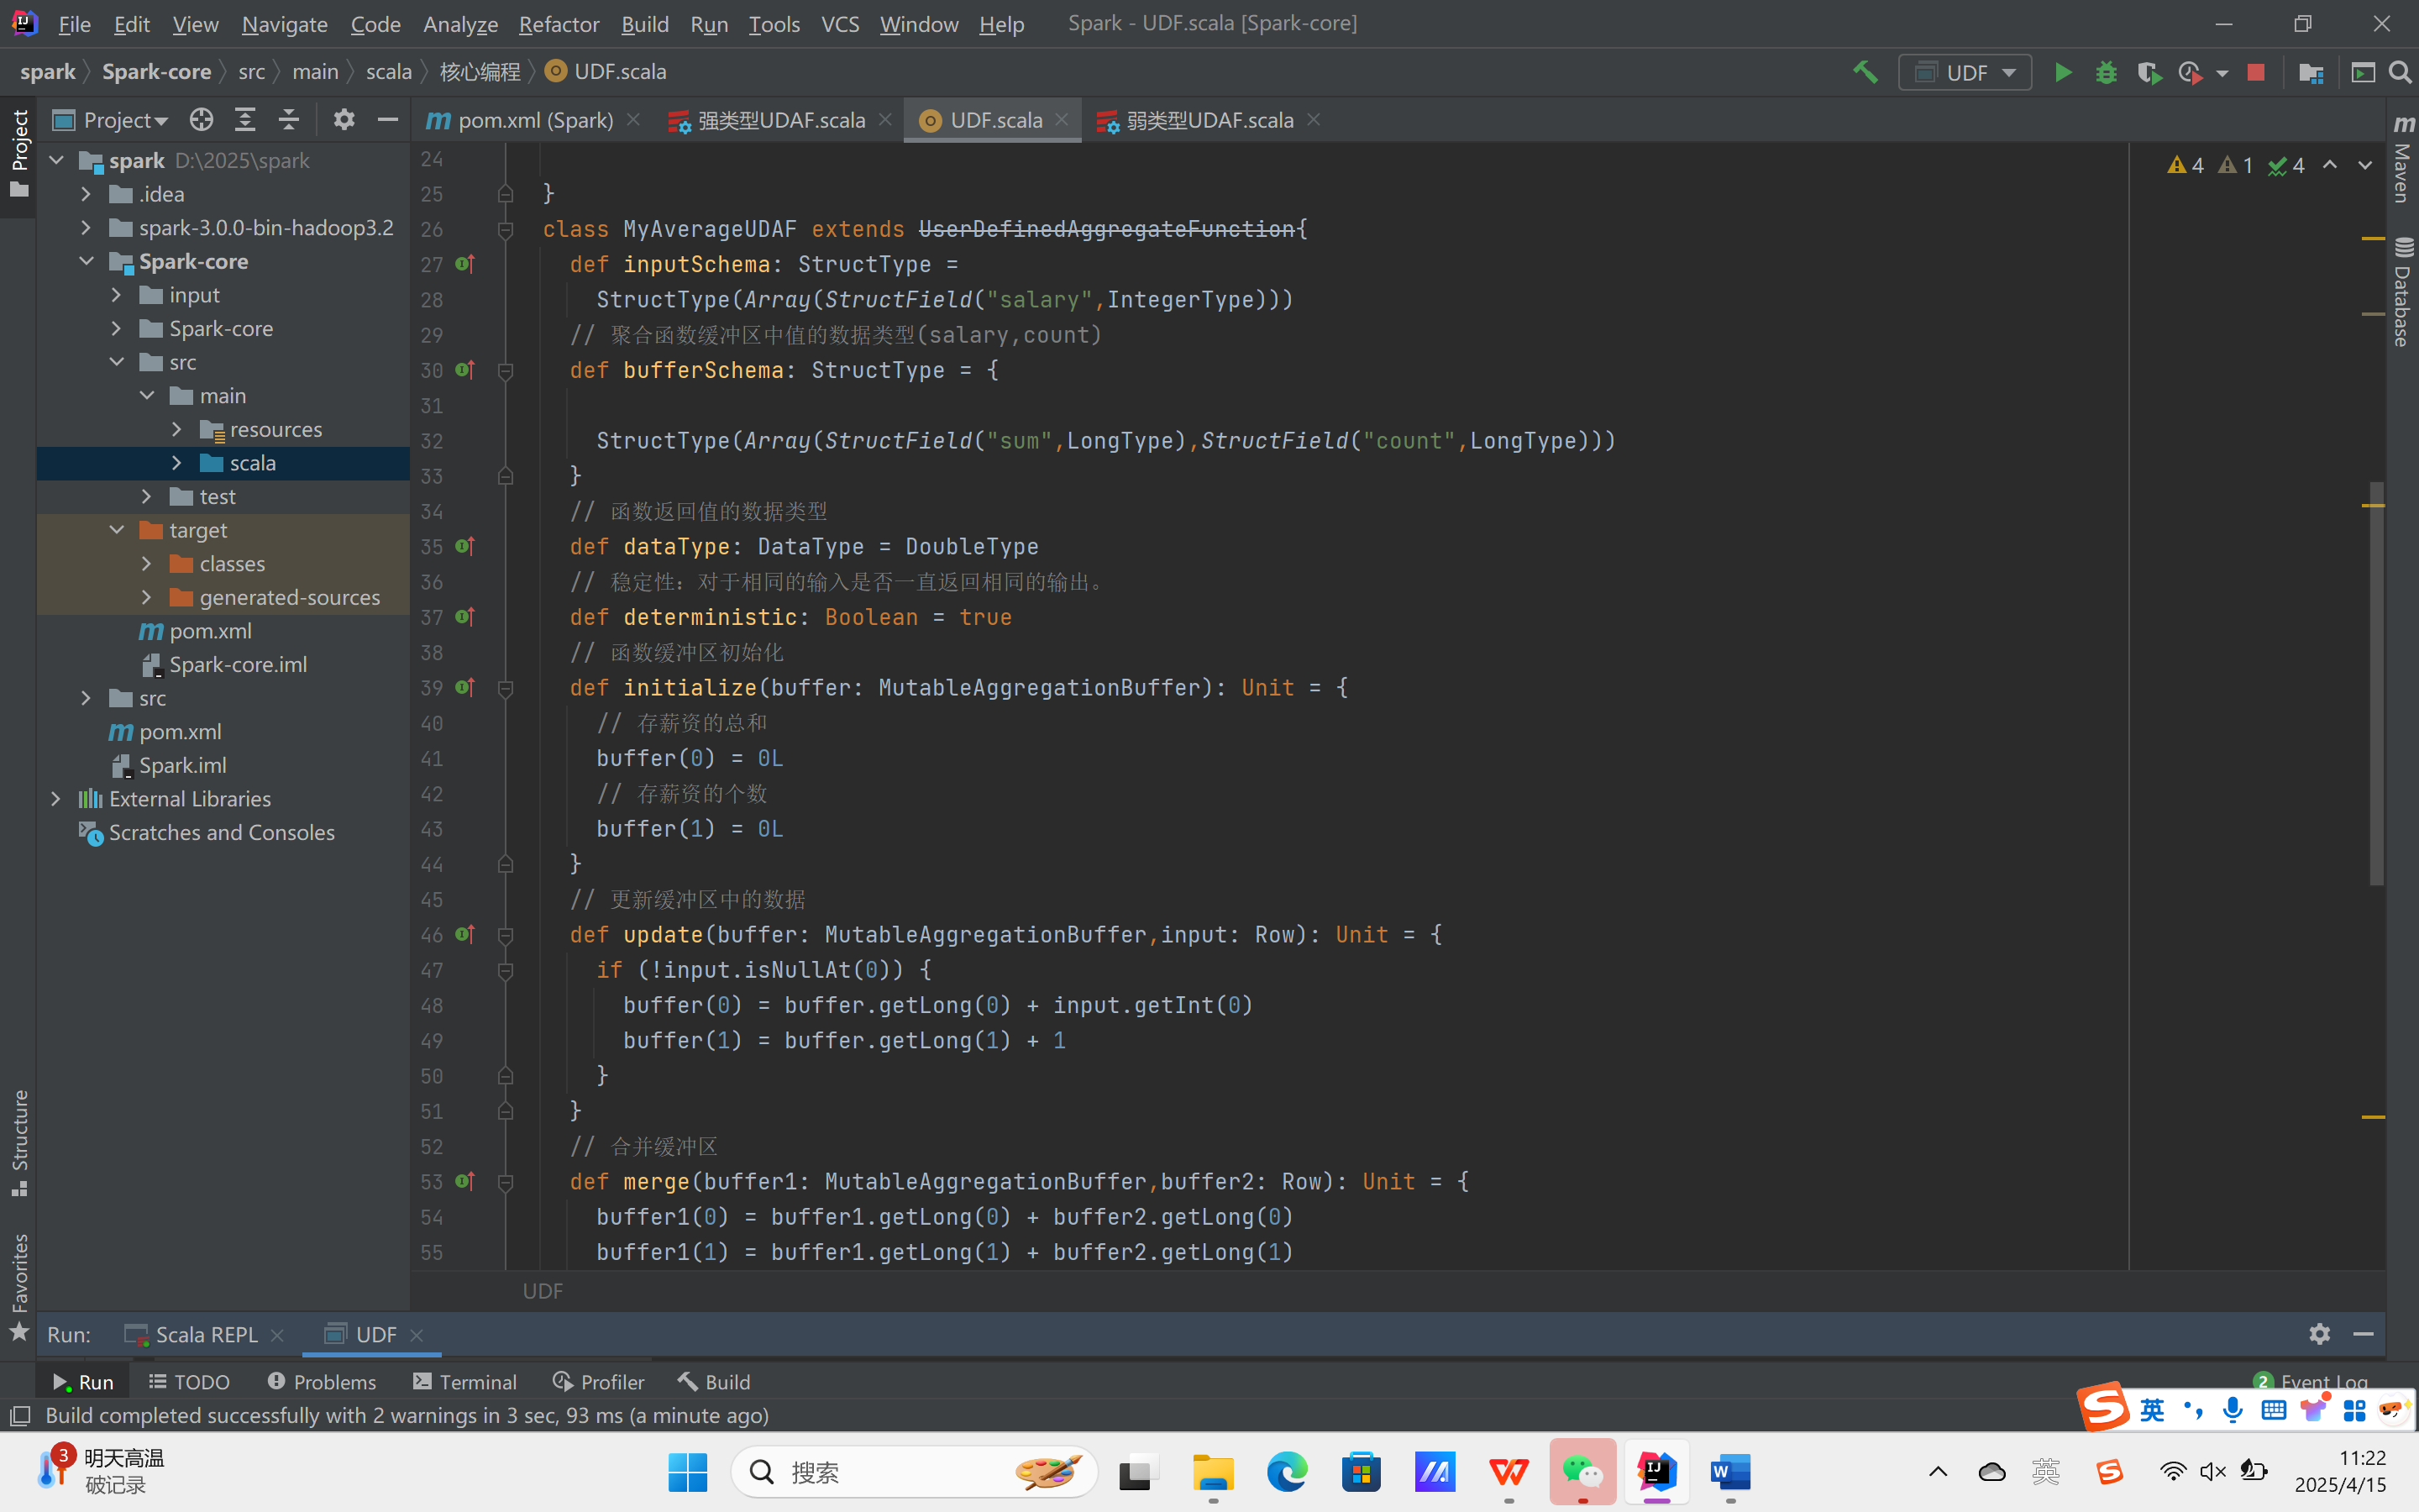Open UDF run configuration dropdown

coord(1965,73)
